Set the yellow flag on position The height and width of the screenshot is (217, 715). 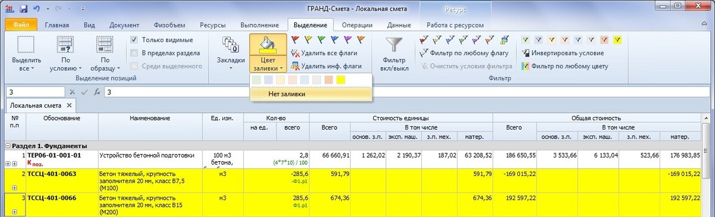(x=307, y=40)
